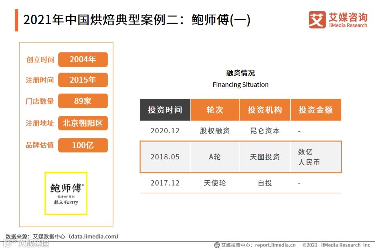Click the ©2021 iiMedia Research Inc text

(336, 245)
